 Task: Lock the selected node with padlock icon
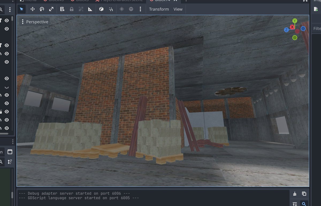[71, 9]
